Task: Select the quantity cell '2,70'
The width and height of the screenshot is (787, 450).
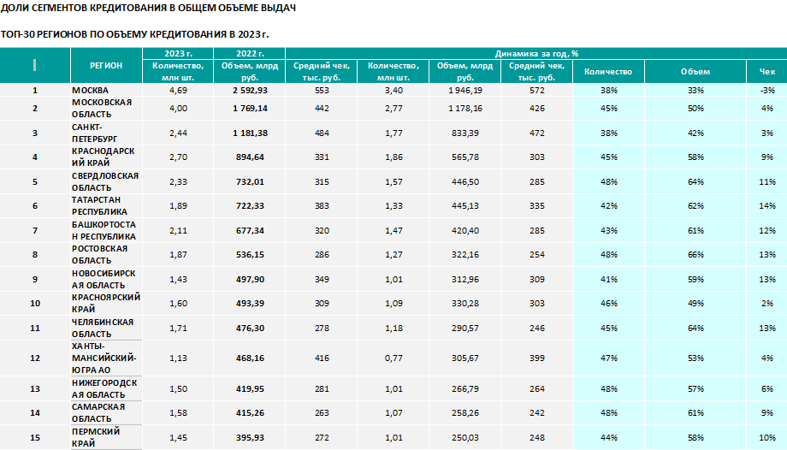Action: [x=178, y=157]
